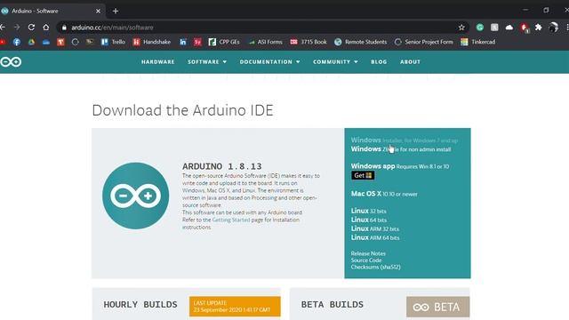Click the forward navigation arrow
The width and height of the screenshot is (569, 320).
pos(17,28)
